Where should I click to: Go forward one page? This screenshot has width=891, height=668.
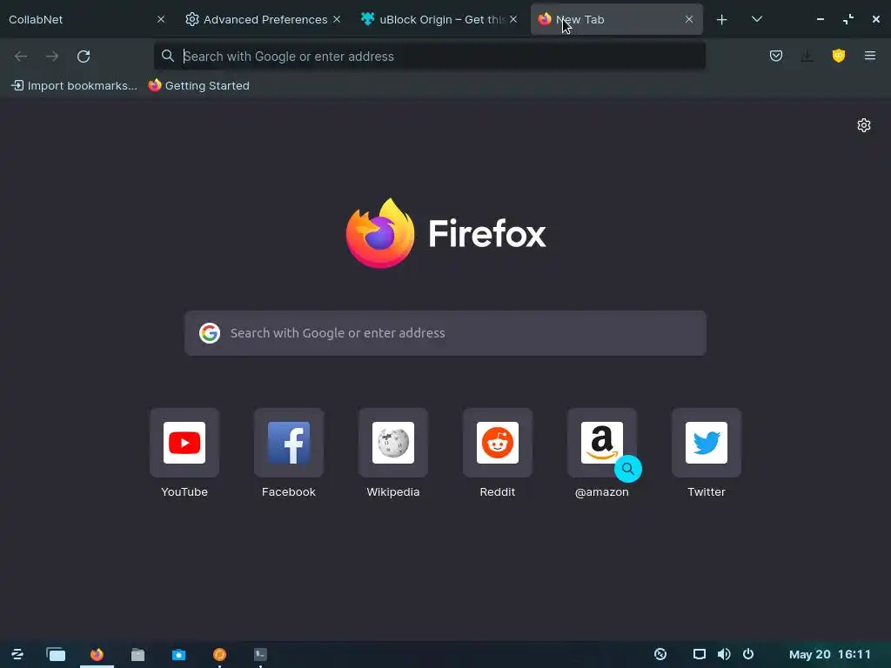52,57
